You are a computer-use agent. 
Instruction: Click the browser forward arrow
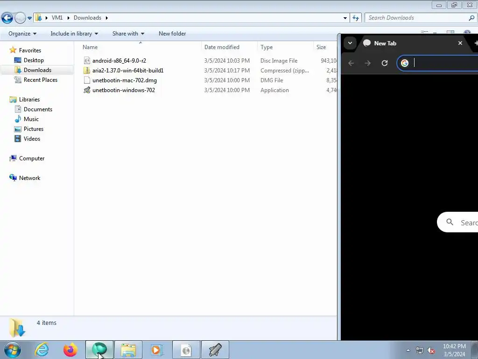point(368,63)
